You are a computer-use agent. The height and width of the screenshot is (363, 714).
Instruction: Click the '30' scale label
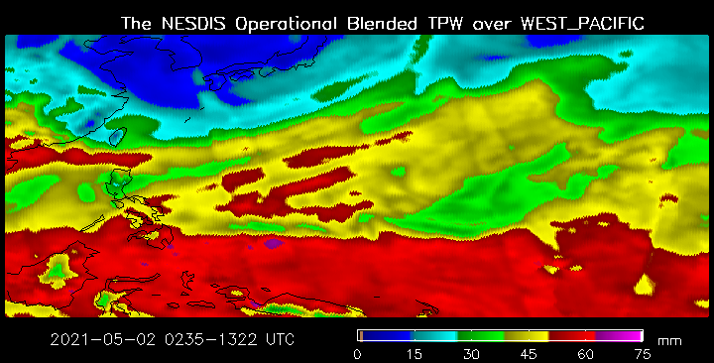[x=471, y=354]
